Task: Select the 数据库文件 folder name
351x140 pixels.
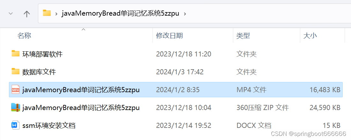Action: coord(39,72)
